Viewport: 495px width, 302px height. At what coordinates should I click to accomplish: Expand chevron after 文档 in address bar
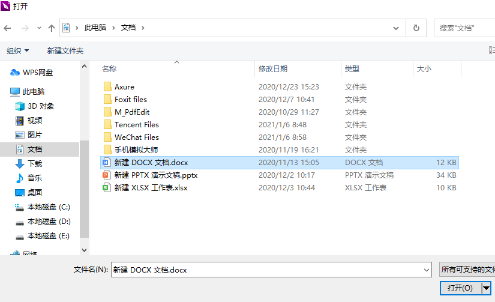tap(143, 28)
